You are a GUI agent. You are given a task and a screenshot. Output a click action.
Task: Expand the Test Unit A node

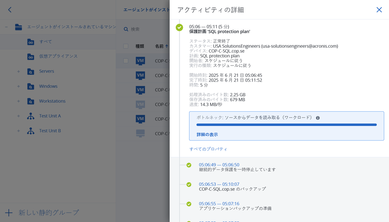[18, 116]
